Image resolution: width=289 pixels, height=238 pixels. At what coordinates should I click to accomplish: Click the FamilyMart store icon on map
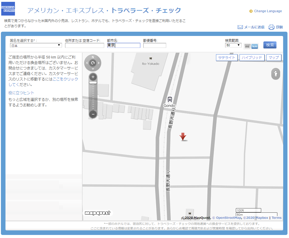(190, 214)
